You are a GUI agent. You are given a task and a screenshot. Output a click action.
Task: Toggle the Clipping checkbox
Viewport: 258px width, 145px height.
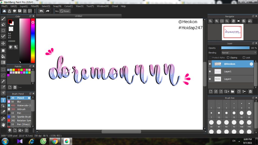(228, 58)
